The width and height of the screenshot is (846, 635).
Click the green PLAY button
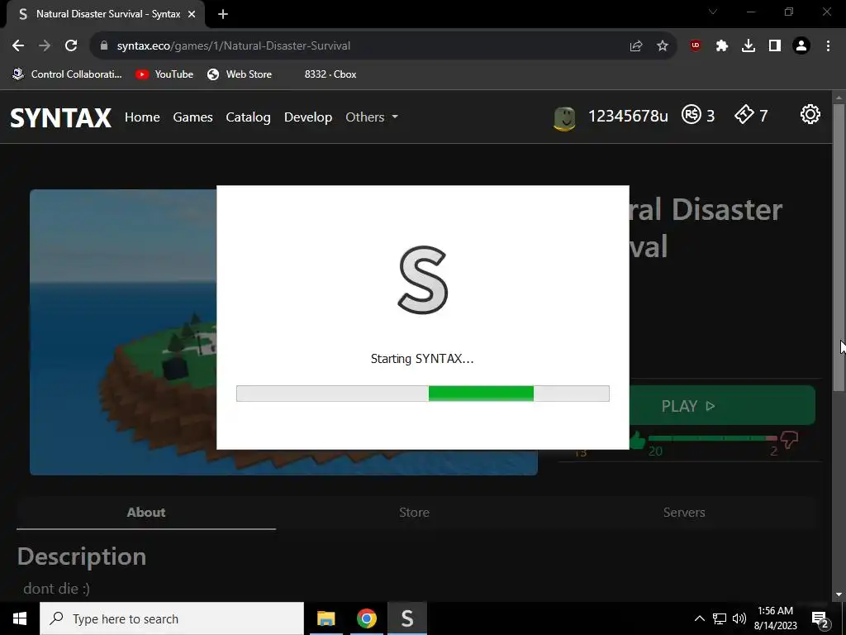pyautogui.click(x=722, y=405)
